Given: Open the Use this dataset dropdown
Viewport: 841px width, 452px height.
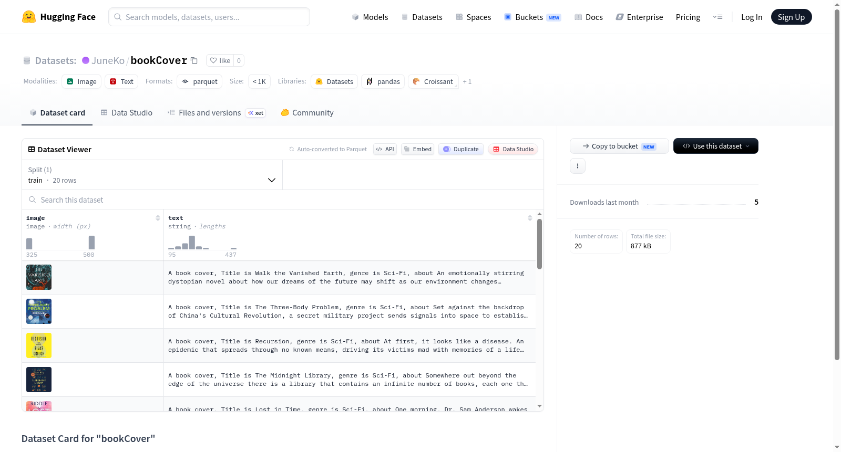Looking at the screenshot, I should point(716,146).
